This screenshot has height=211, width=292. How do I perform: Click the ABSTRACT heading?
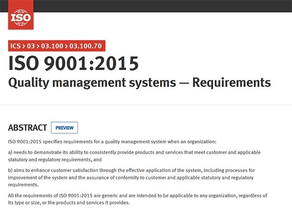pos(27,128)
